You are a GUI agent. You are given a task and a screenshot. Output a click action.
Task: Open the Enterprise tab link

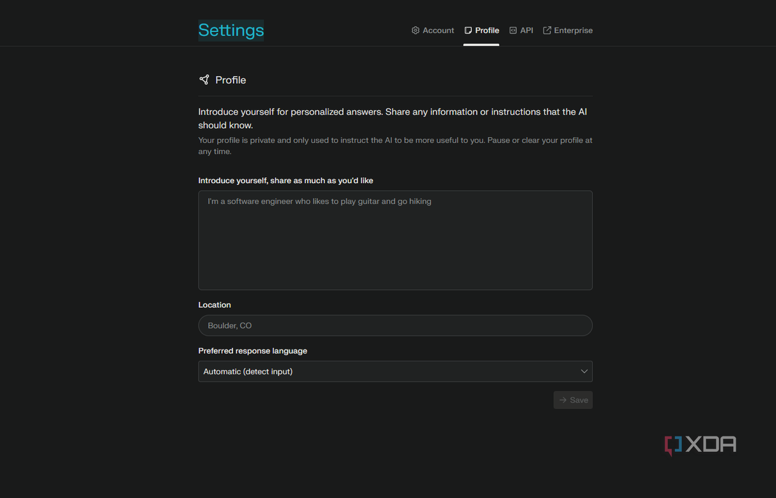tap(568, 30)
